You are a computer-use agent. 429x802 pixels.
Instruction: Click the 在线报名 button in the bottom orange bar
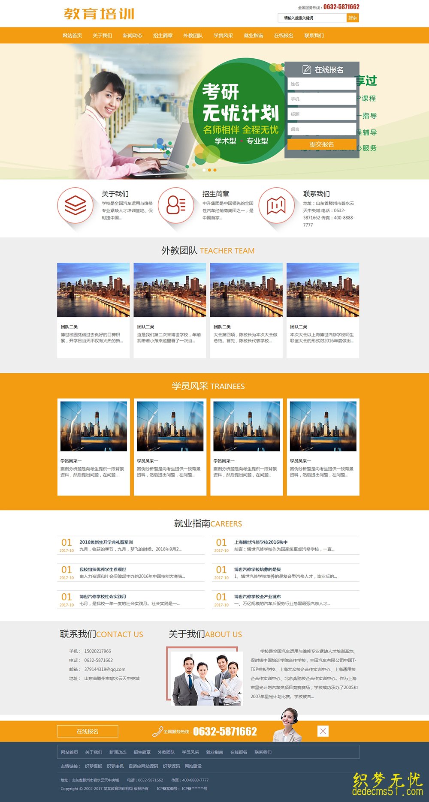coord(88,731)
